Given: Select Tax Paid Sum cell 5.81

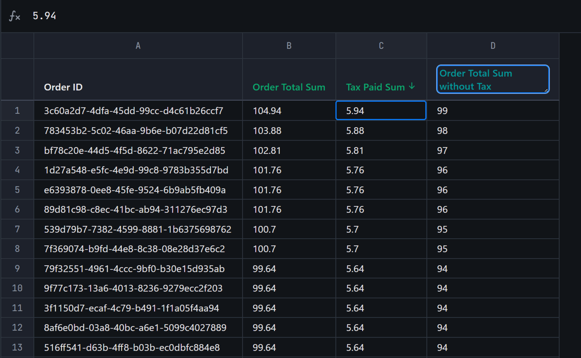Looking at the screenshot, I should (381, 150).
